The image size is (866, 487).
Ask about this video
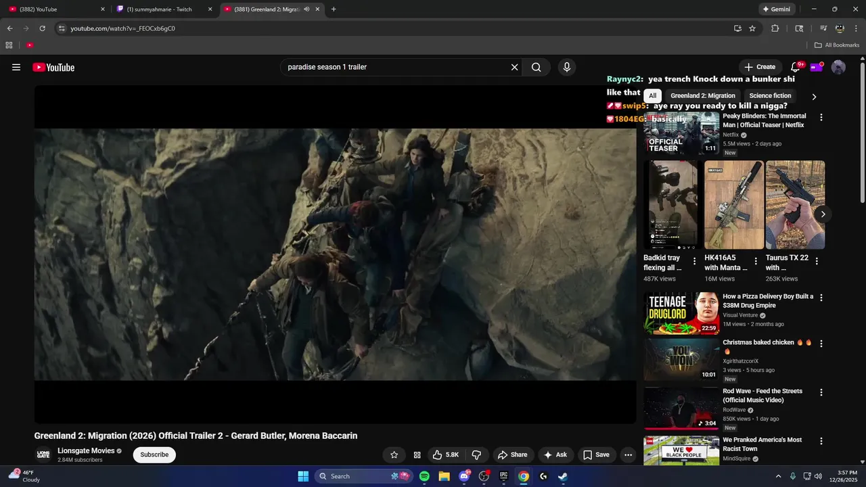click(x=555, y=455)
